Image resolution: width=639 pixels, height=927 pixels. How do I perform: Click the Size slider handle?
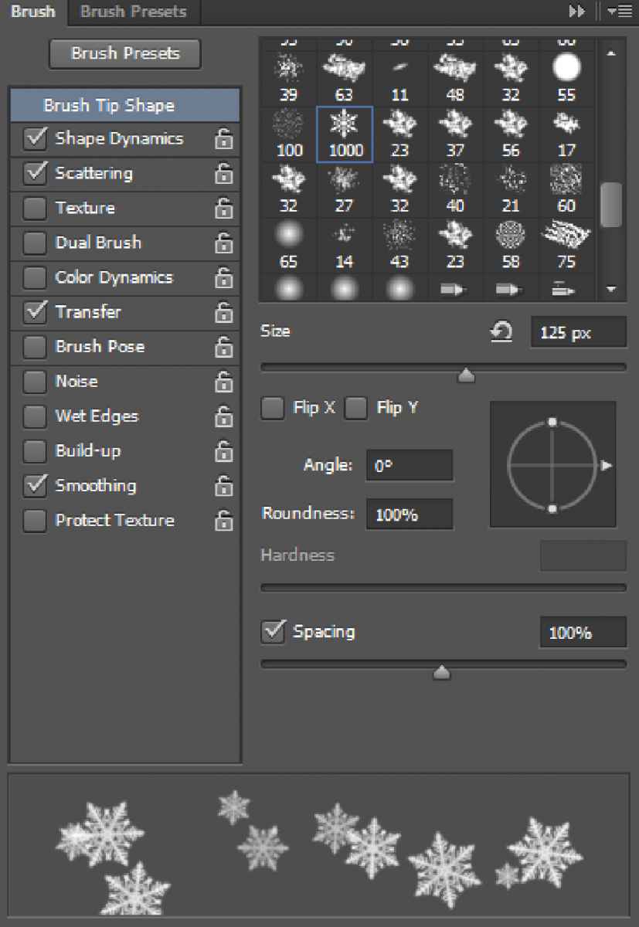(466, 376)
